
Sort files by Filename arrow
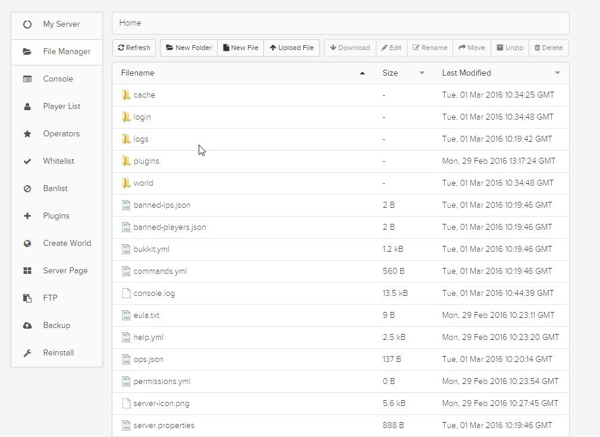[362, 73]
